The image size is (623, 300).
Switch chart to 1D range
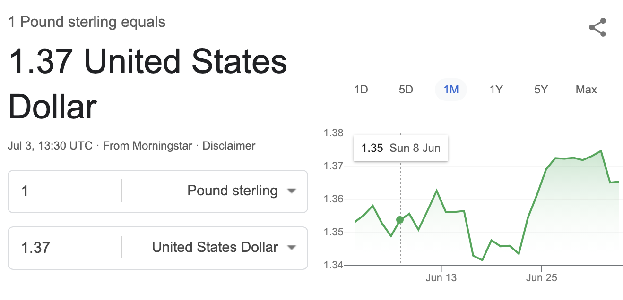point(361,90)
